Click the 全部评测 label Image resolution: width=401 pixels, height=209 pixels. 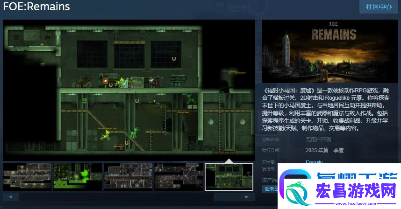(x=271, y=139)
